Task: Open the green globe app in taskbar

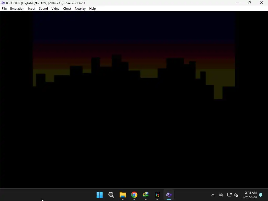Action: [146, 195]
